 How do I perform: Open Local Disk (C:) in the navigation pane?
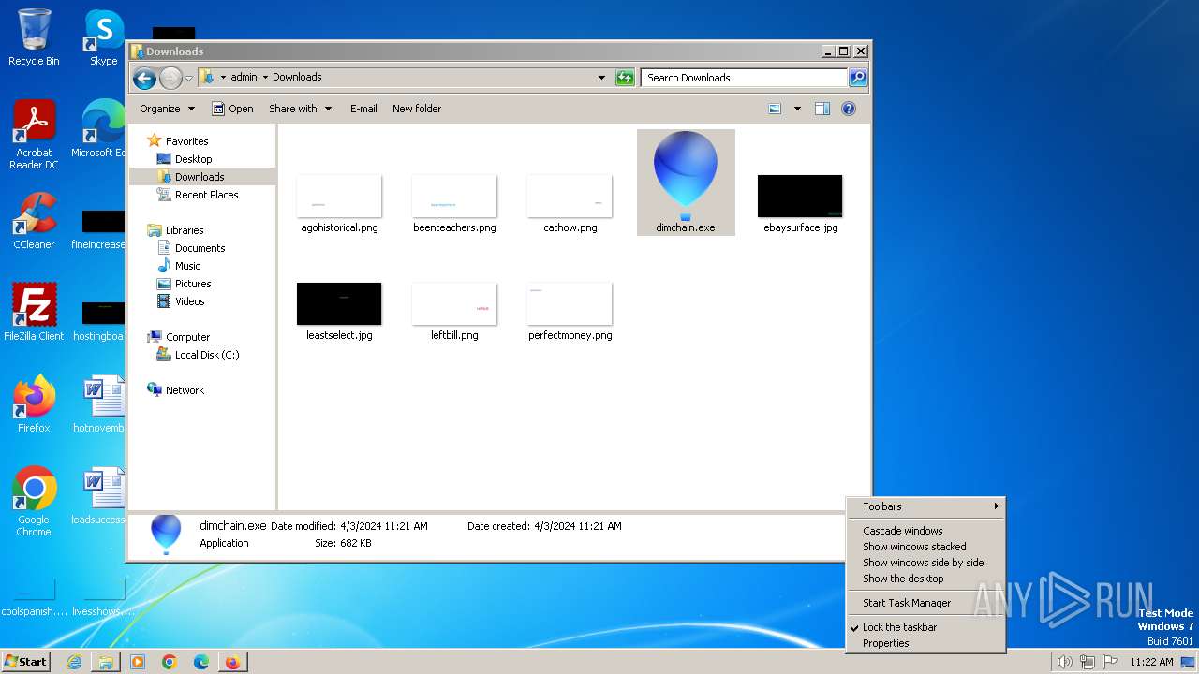pyautogui.click(x=198, y=355)
